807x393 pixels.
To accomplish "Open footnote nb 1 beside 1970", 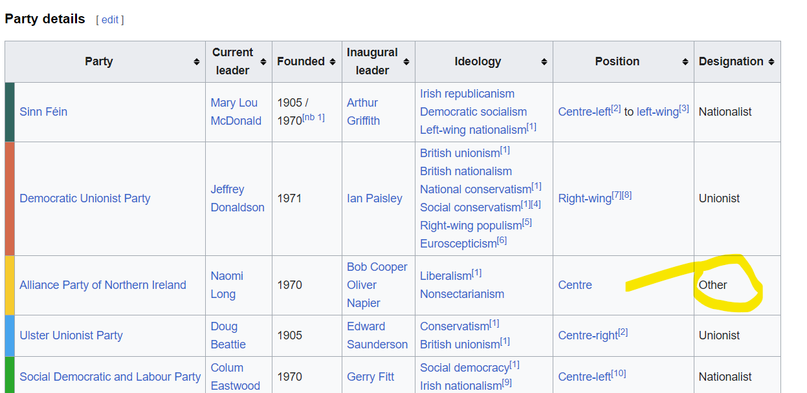I will (x=313, y=118).
